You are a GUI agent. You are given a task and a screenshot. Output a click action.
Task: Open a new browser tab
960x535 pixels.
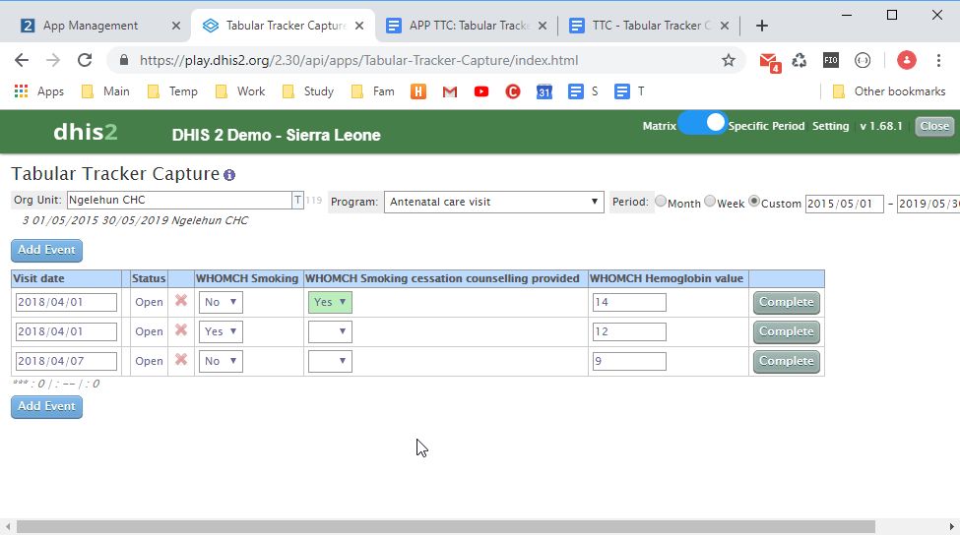click(762, 26)
